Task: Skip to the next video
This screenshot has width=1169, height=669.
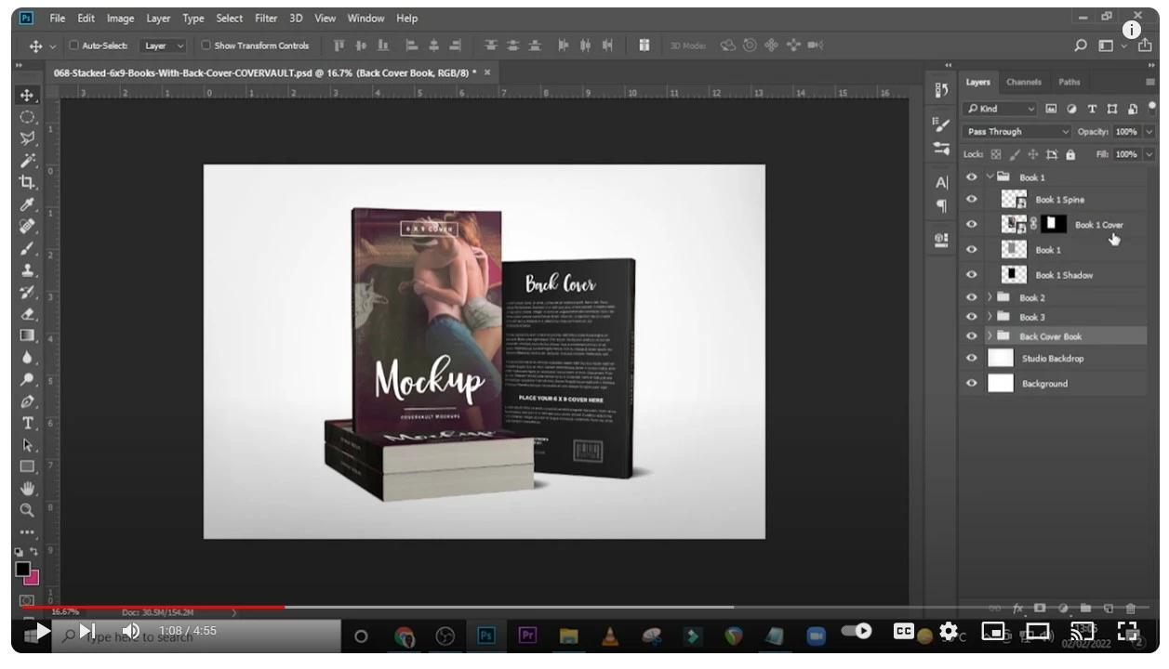Action: (x=86, y=632)
